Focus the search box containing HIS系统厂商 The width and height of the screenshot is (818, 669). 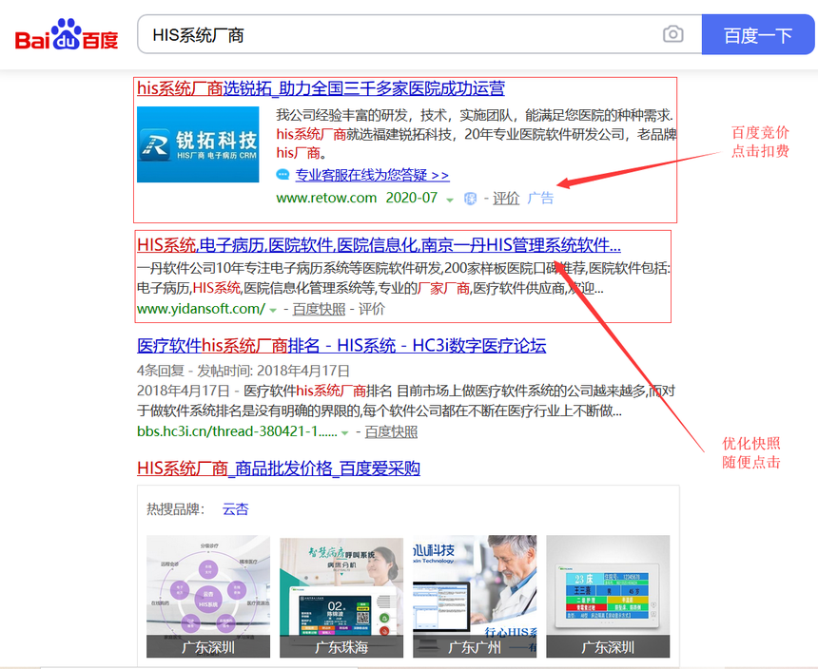click(x=419, y=35)
